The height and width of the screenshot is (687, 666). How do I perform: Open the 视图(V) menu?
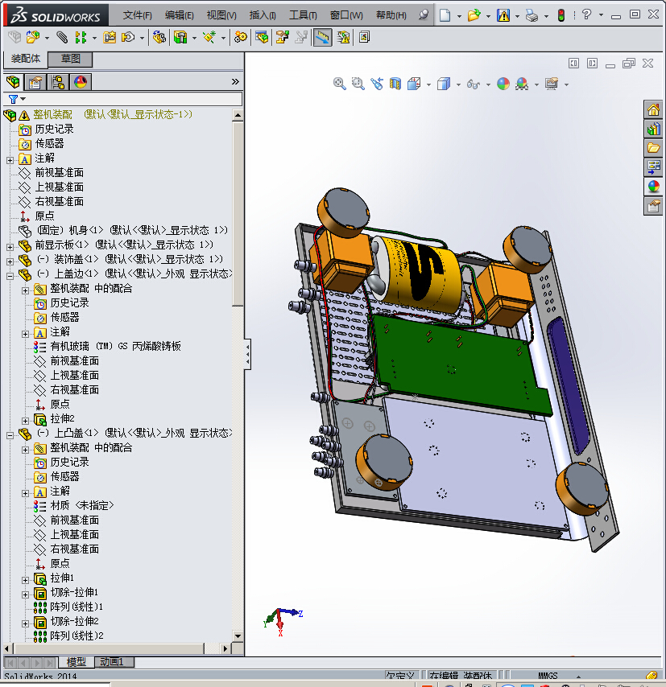(x=221, y=15)
